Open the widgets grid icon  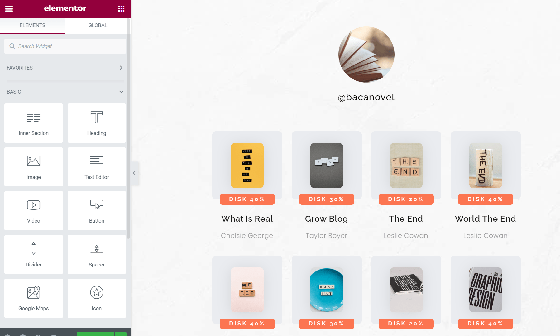pos(121,9)
